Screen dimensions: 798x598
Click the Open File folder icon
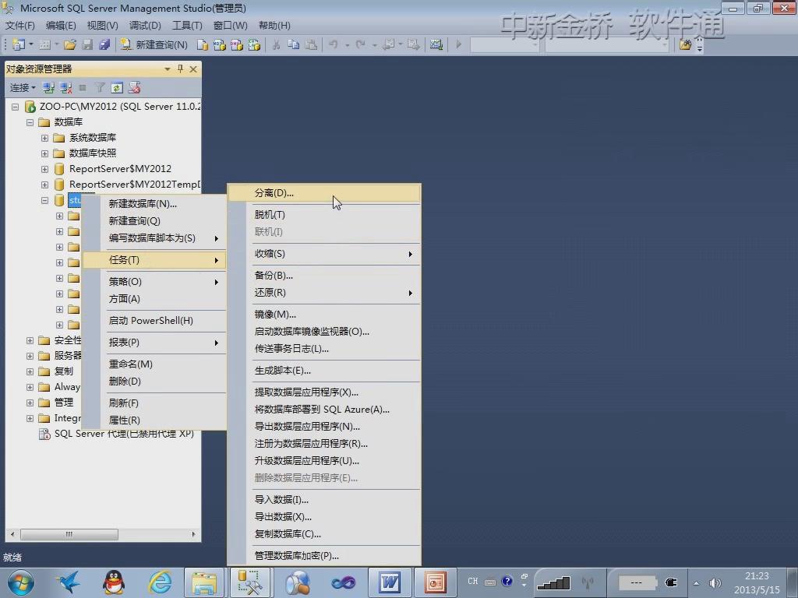tap(69, 44)
